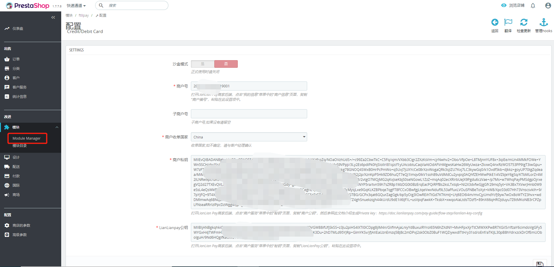Click the 子商户号 sub-merchant field
Viewport: 554px width, 267px height.
249,114
